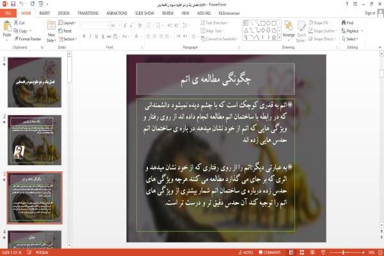The image size is (384, 256).
Task: Select slide 1 thumbnail
Action: pos(35,83)
